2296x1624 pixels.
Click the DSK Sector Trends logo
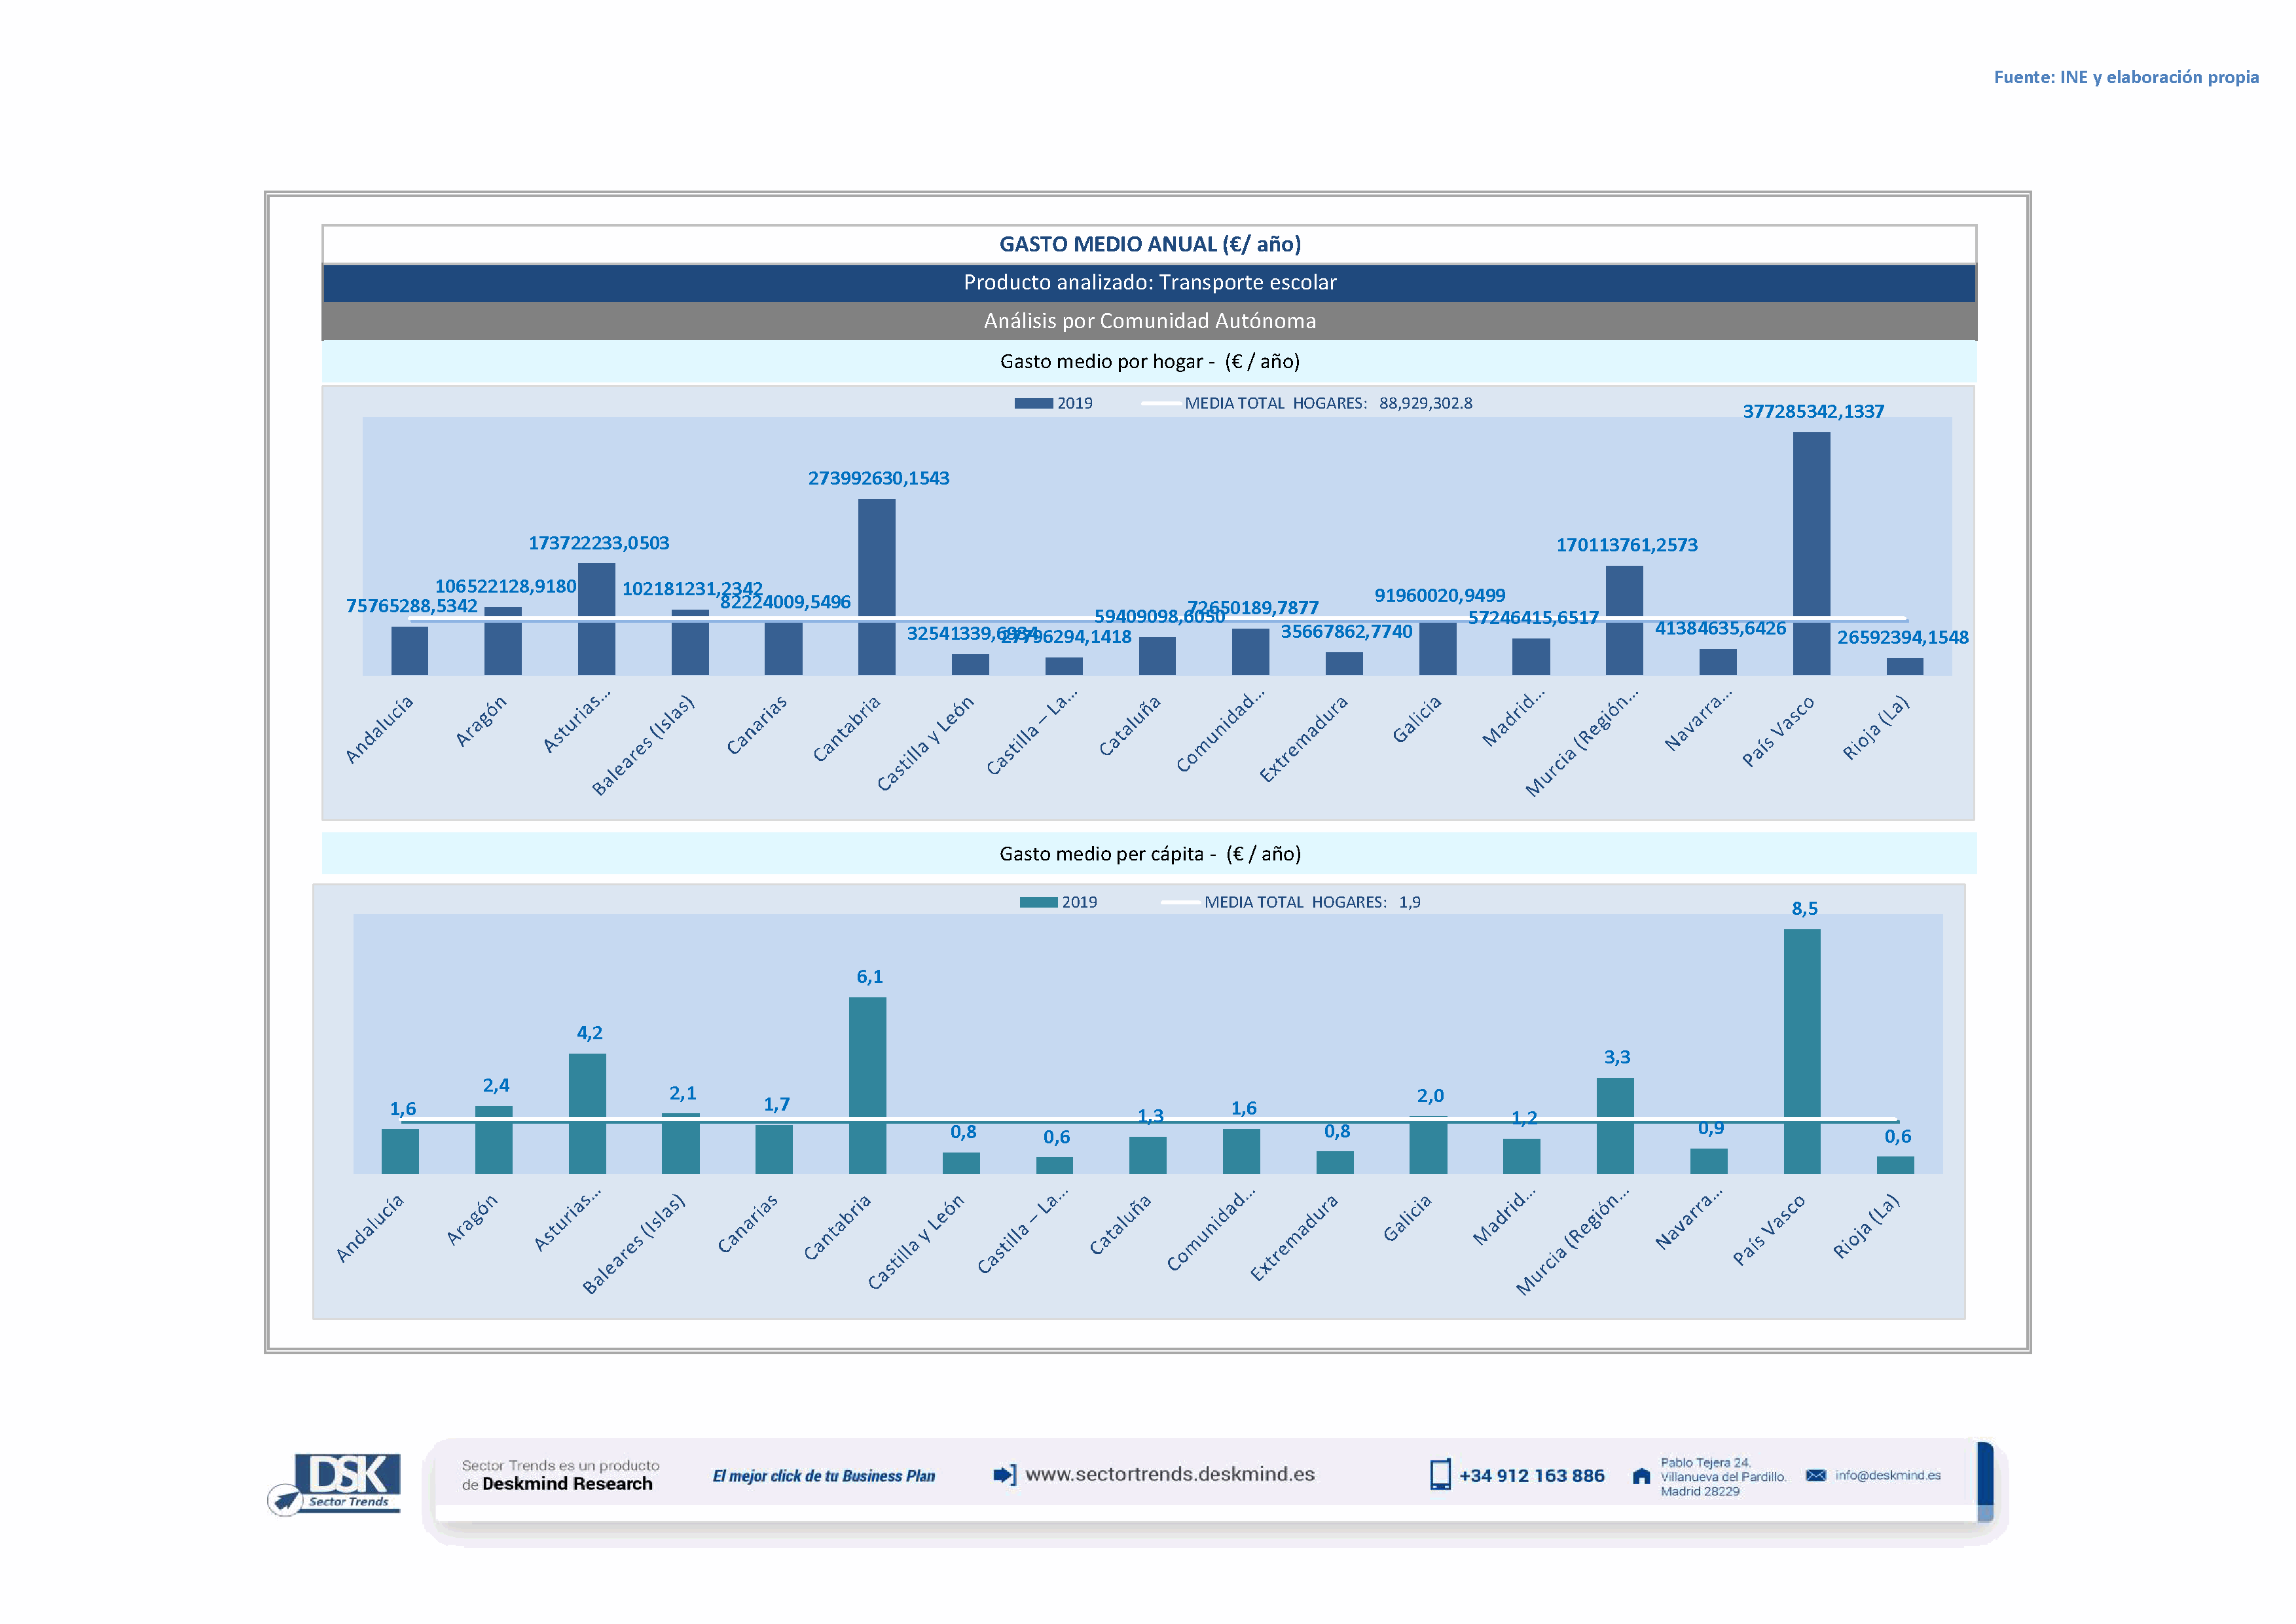click(340, 1481)
